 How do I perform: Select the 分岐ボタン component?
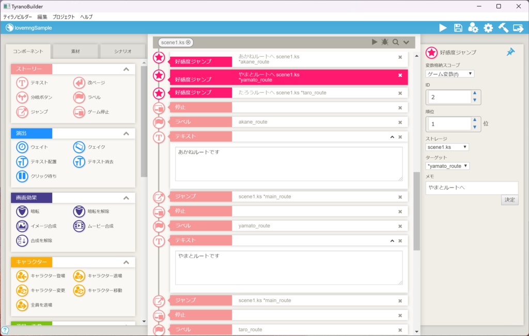click(x=34, y=97)
